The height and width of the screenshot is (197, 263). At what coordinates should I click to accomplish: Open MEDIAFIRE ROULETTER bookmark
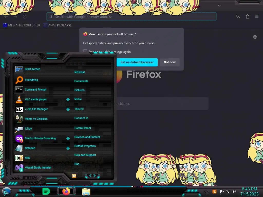pyautogui.click(x=22, y=25)
